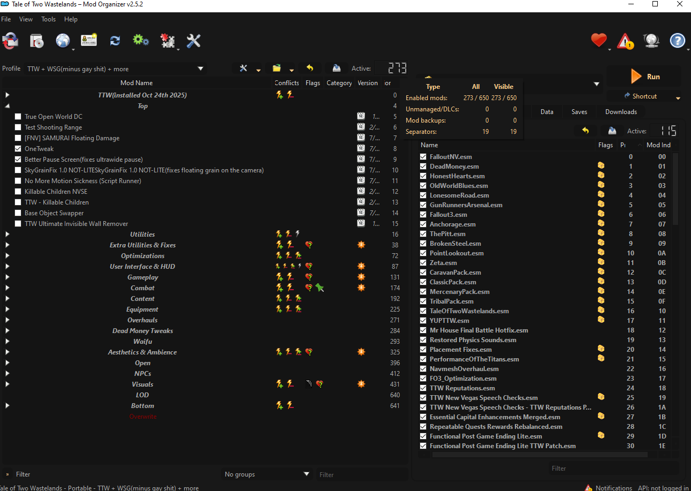Click the box flag icon on YUPTTW.esm
This screenshot has width=691, height=491.
(601, 320)
